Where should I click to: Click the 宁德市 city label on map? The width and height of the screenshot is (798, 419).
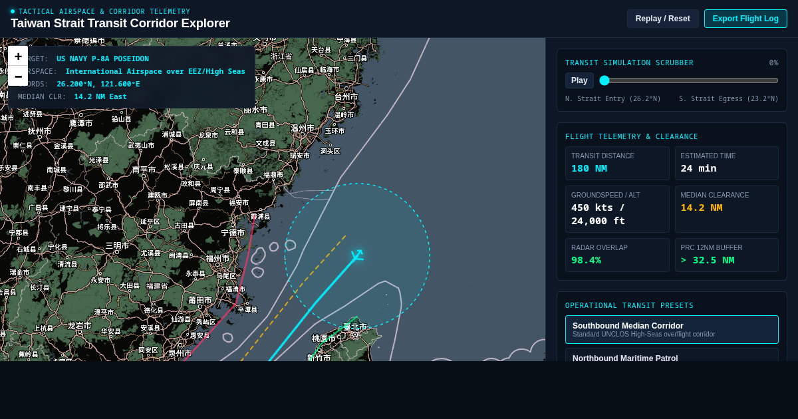click(x=233, y=233)
